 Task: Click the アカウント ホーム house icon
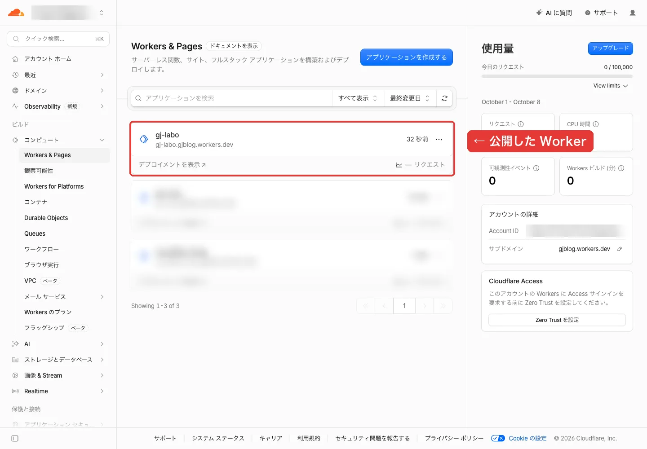coord(15,59)
